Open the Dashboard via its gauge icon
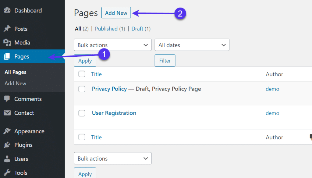The width and height of the screenshot is (312, 178). point(7,10)
